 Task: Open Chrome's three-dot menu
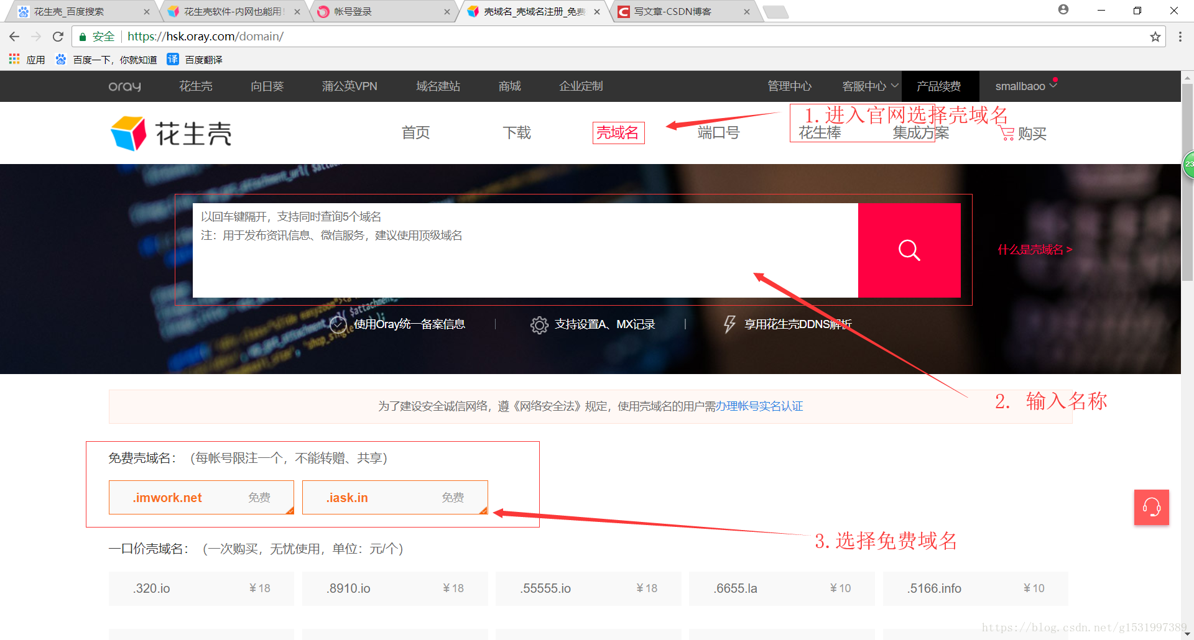(x=1180, y=37)
